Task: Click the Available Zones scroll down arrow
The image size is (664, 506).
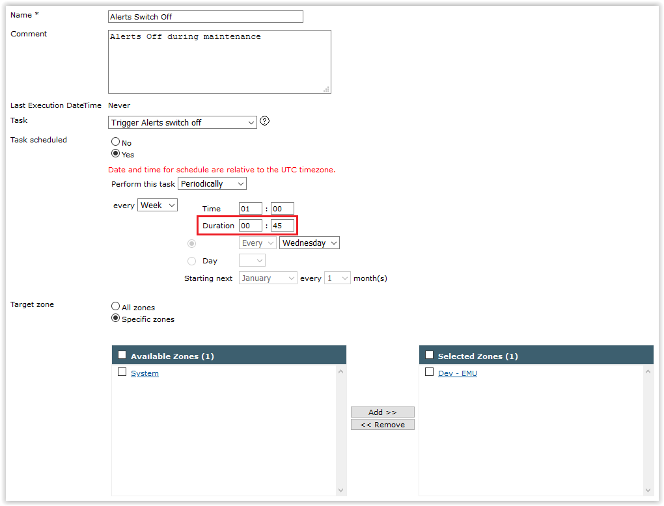Action: coord(341,490)
